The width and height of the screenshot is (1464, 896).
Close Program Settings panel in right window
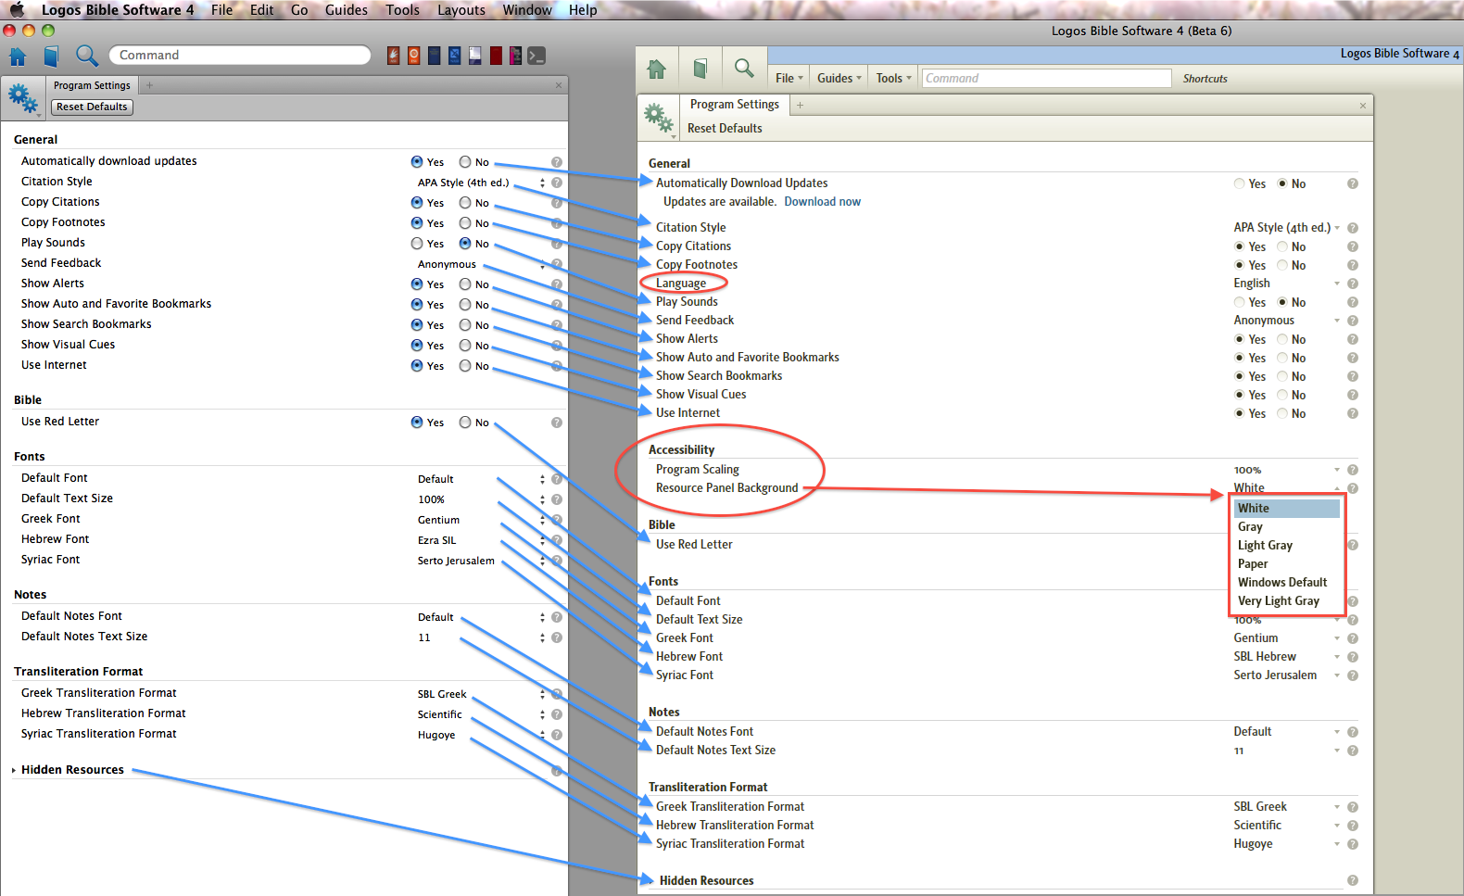(x=1363, y=106)
